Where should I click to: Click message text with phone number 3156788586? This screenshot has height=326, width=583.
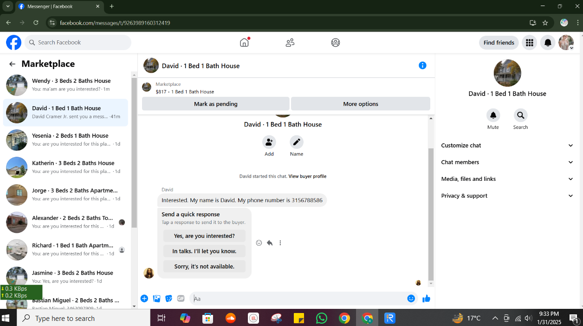[x=242, y=200]
